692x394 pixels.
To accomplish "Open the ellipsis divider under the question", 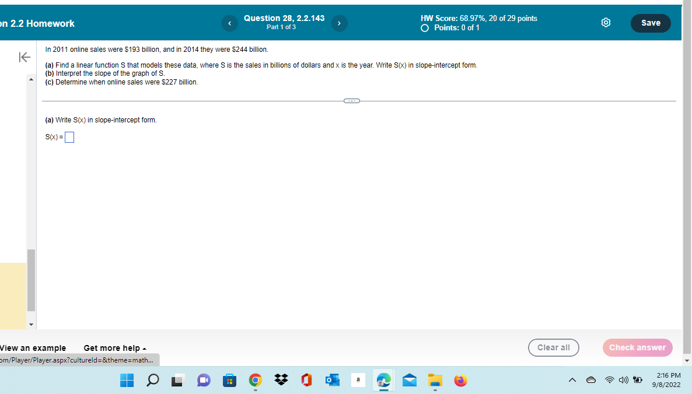I will point(351,100).
